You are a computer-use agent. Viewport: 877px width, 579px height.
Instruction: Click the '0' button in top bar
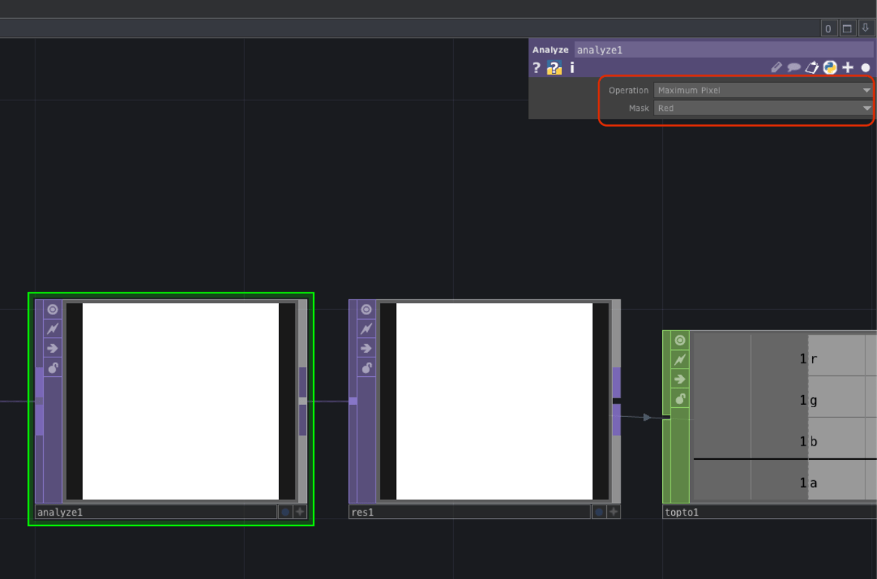tap(828, 29)
